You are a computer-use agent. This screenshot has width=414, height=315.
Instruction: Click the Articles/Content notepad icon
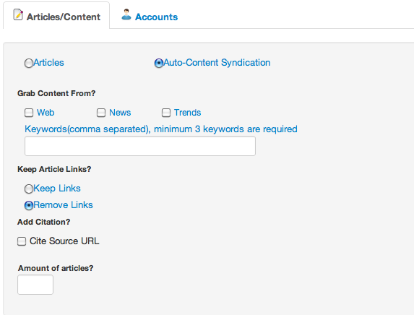(18, 14)
